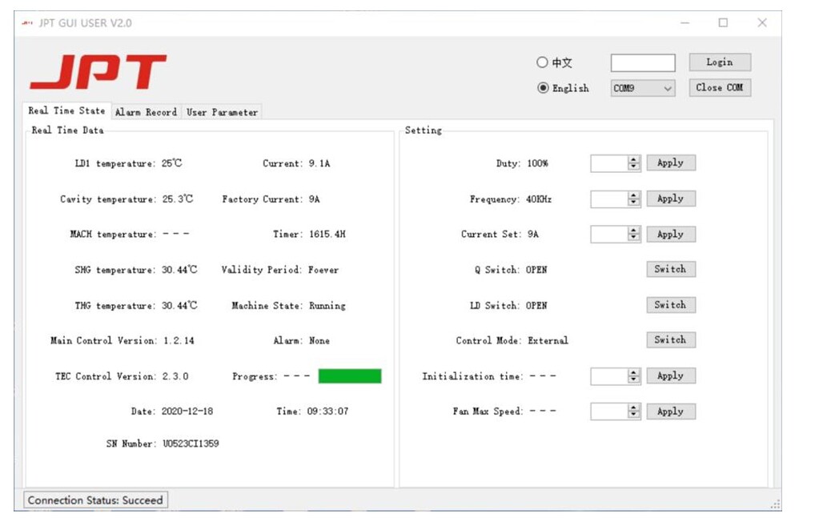Click the Machine State value Running
Screen dimensions: 819x530
(327, 306)
